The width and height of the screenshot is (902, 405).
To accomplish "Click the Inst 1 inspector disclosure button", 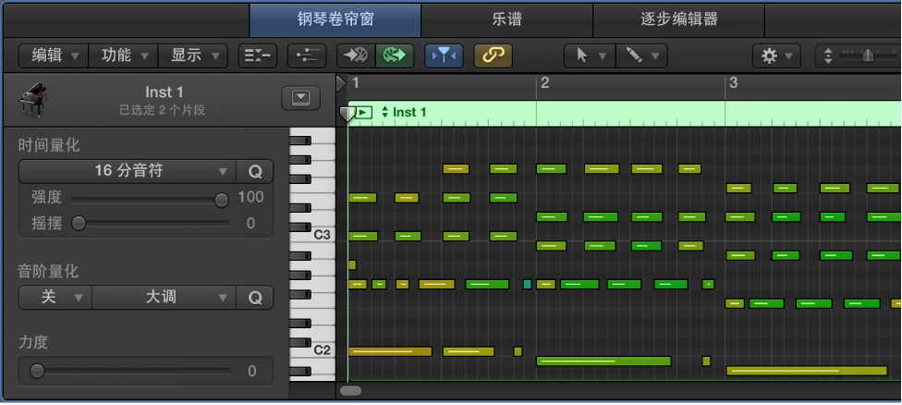I will point(300,98).
